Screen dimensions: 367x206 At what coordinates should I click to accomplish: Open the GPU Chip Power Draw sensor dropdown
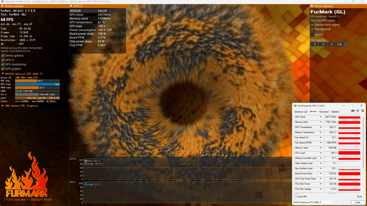tap(321, 179)
